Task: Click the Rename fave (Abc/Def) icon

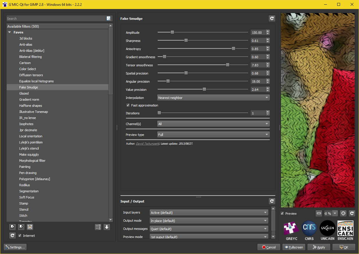Action: tap(30, 227)
